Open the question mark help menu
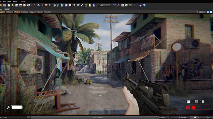The image size is (213, 119). (x=19, y=1)
